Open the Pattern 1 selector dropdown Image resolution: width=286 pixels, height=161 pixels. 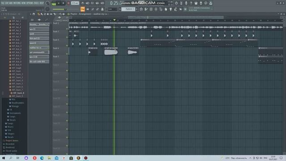(x=128, y=9)
